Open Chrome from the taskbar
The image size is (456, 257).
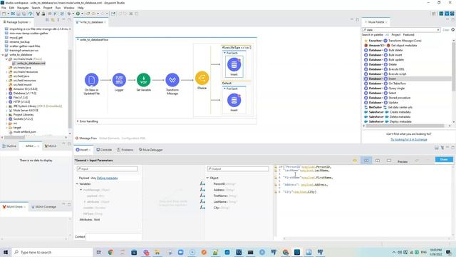click(110, 252)
